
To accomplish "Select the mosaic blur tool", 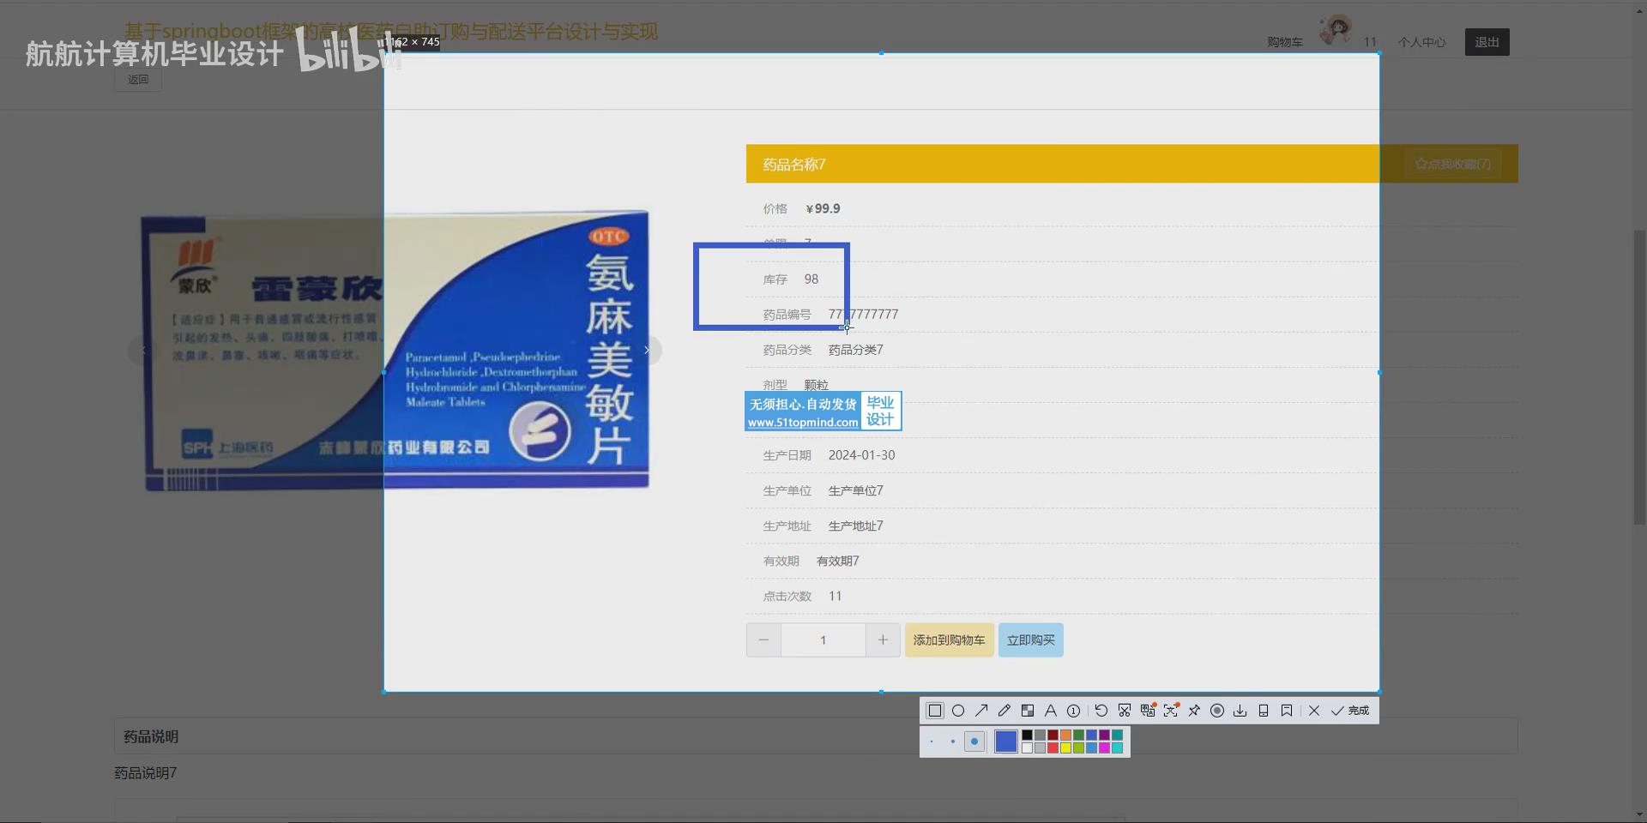I will pos(1028,711).
